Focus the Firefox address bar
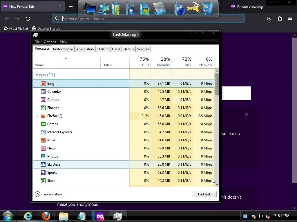297x222 pixels. tap(148, 19)
